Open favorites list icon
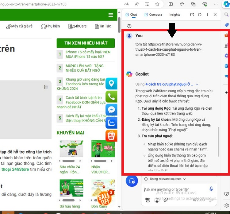The height and width of the screenshot is (214, 230). click(x=182, y=4)
